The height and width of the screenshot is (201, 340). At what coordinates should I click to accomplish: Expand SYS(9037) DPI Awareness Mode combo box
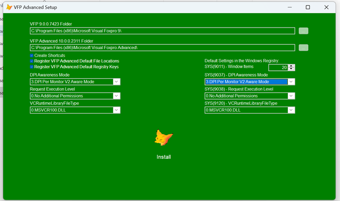click(291, 82)
